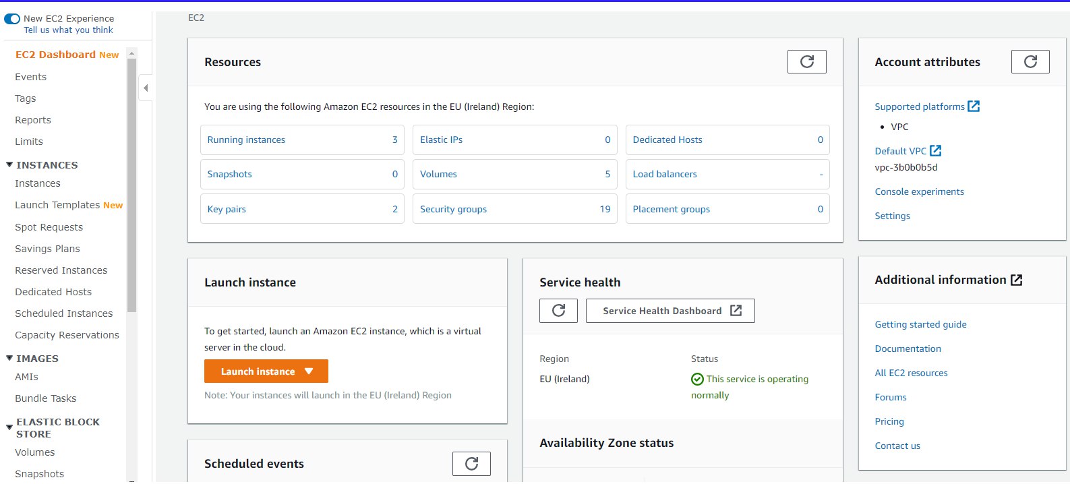Collapse the IMAGES section
1070x484 pixels.
pyautogui.click(x=9, y=359)
